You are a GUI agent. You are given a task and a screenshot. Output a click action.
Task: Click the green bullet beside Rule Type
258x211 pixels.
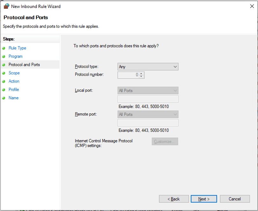coord(4,48)
